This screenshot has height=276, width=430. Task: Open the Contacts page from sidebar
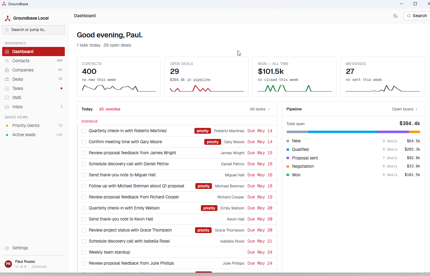tap(33, 61)
